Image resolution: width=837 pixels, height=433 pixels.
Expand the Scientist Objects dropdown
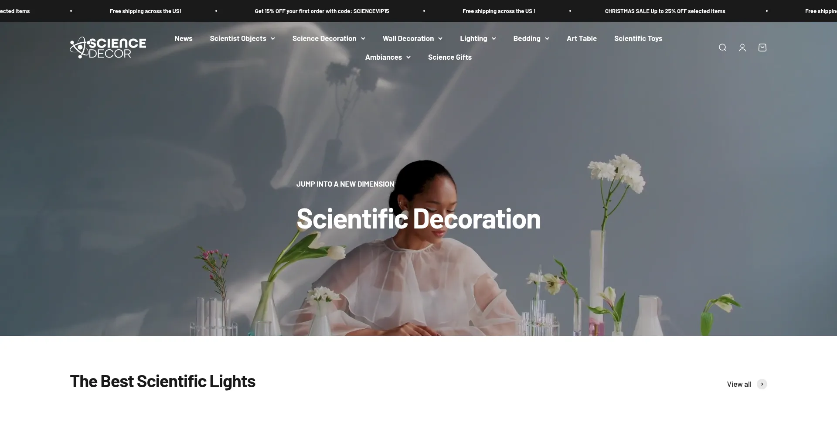coord(242,38)
